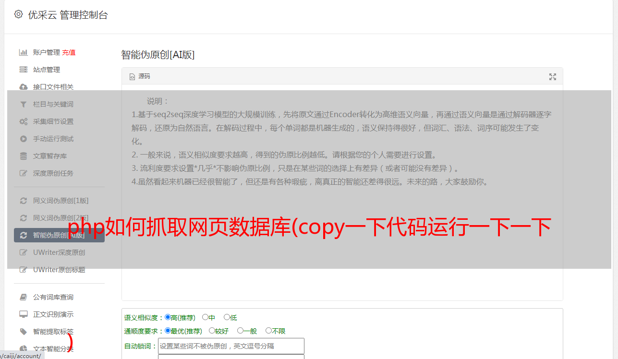Click the server icon next to 站点管理
The height and width of the screenshot is (359, 618).
tap(23, 70)
